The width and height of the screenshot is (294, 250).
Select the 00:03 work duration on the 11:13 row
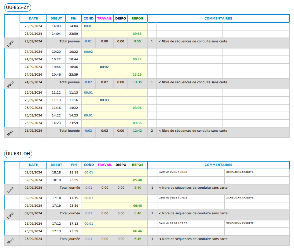[x=104, y=100]
